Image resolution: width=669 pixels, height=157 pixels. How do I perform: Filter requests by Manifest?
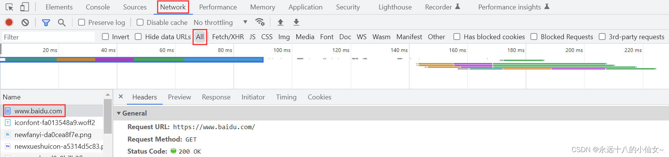coord(409,37)
